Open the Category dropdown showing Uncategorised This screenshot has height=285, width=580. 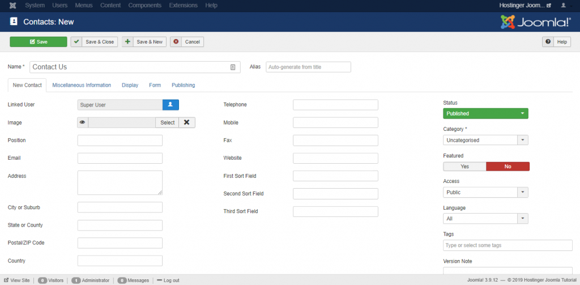[485, 140]
